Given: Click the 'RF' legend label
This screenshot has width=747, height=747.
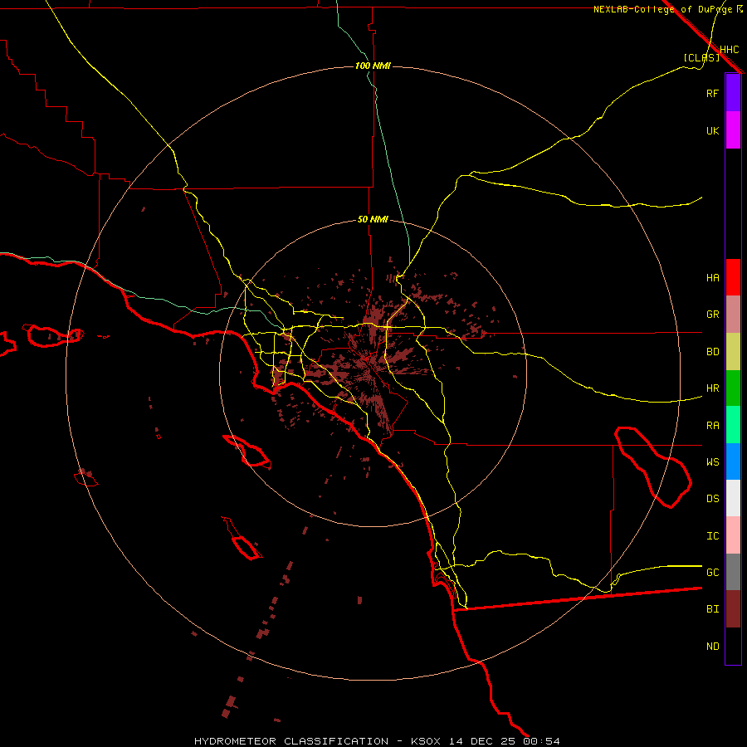Looking at the screenshot, I should click(713, 93).
